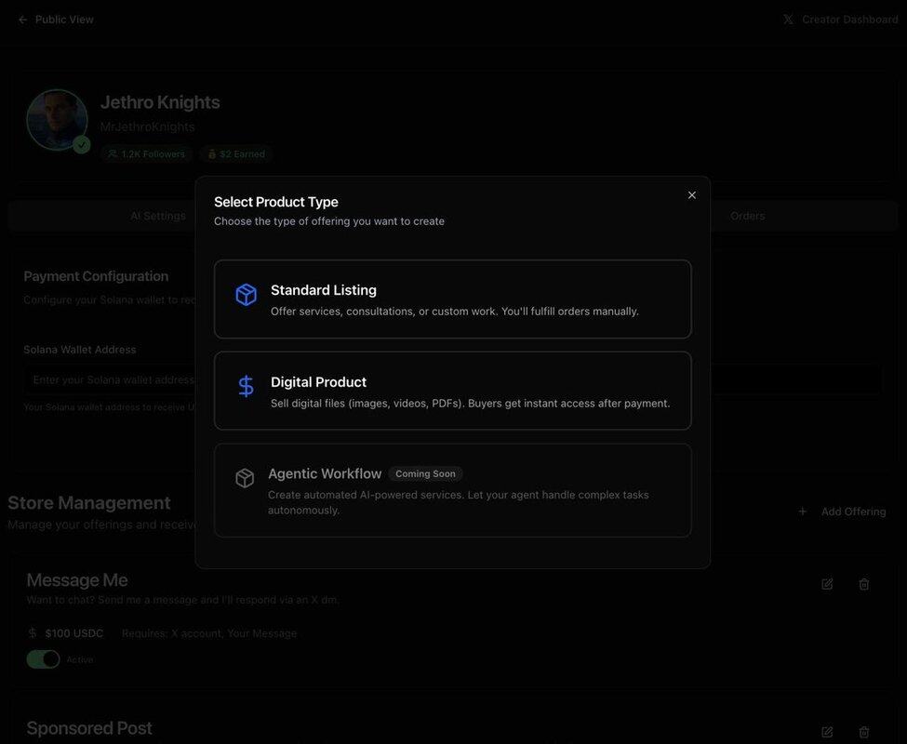Edit the Sponsored Post offering
This screenshot has height=744, width=907.
827,732
